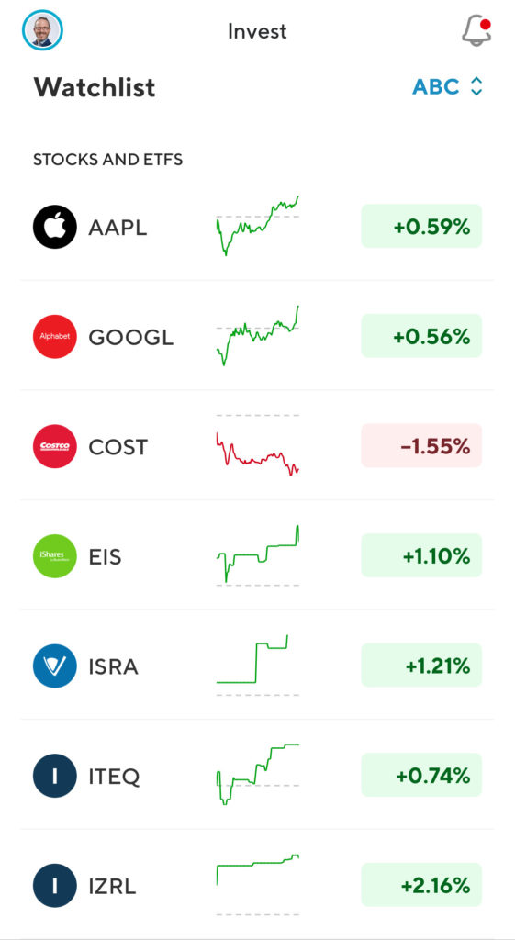Screen dimensions: 515x940
Task: View the AAPL sparkline chart
Action: coord(257,226)
